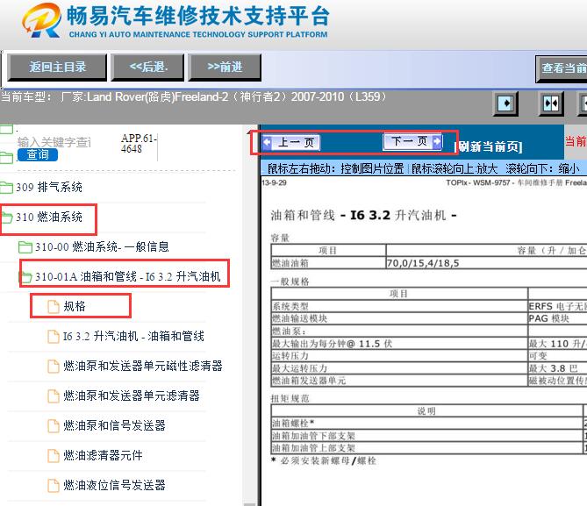Open 燃油泵和发送器单元滤清器 document
This screenshot has width=587, height=506.
point(132,396)
